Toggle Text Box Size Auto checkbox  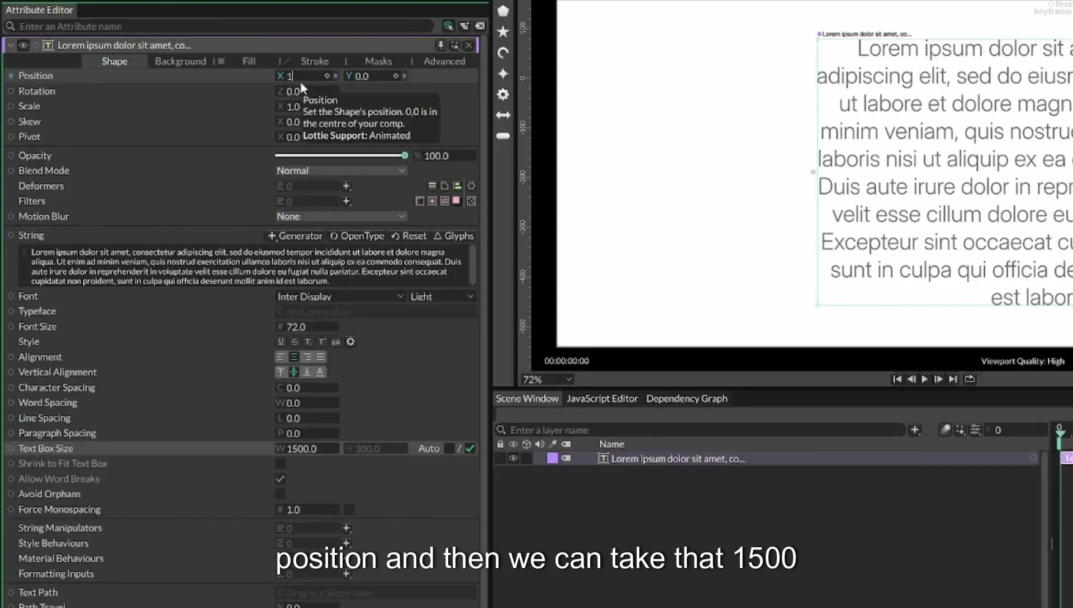(449, 448)
